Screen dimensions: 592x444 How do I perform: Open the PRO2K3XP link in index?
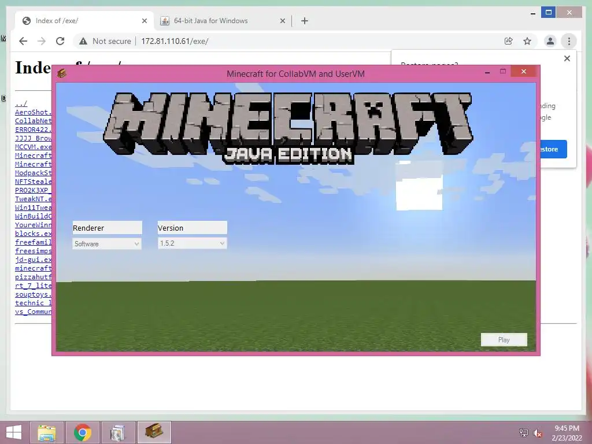coord(33,190)
